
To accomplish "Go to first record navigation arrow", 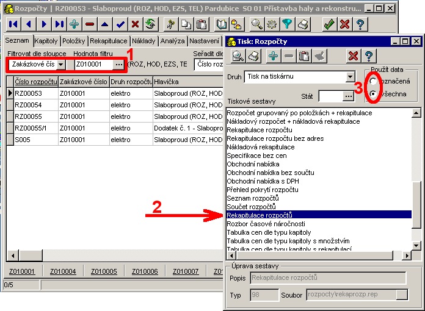I will [13, 24].
